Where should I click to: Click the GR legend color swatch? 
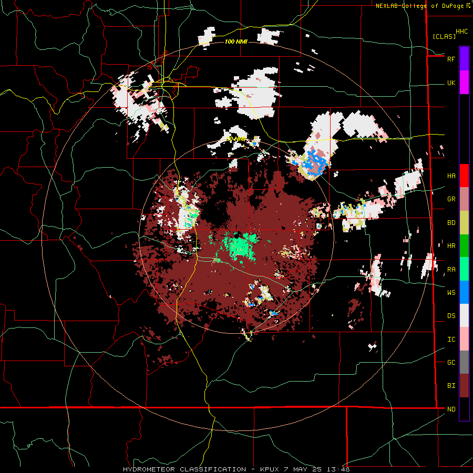[x=464, y=199]
